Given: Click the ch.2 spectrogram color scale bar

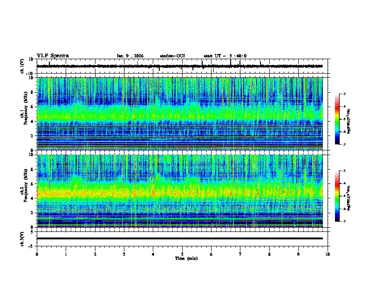Looking at the screenshot, I should click(x=337, y=196).
